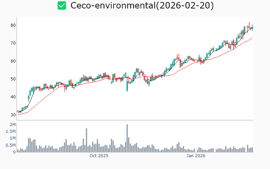The image size is (270, 169).
Task: Select the 40 price axis label
Action: click(13, 97)
